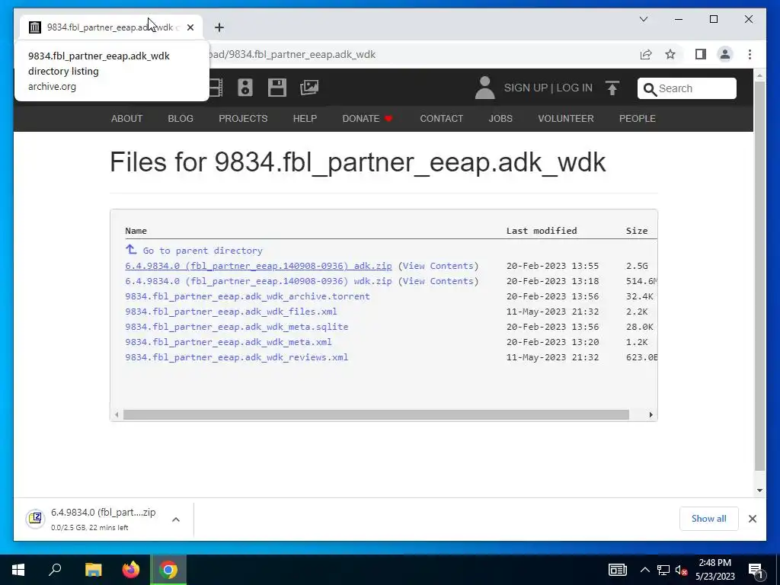
Task: Click the file listing horizontal scrollbar
Action: (376, 415)
